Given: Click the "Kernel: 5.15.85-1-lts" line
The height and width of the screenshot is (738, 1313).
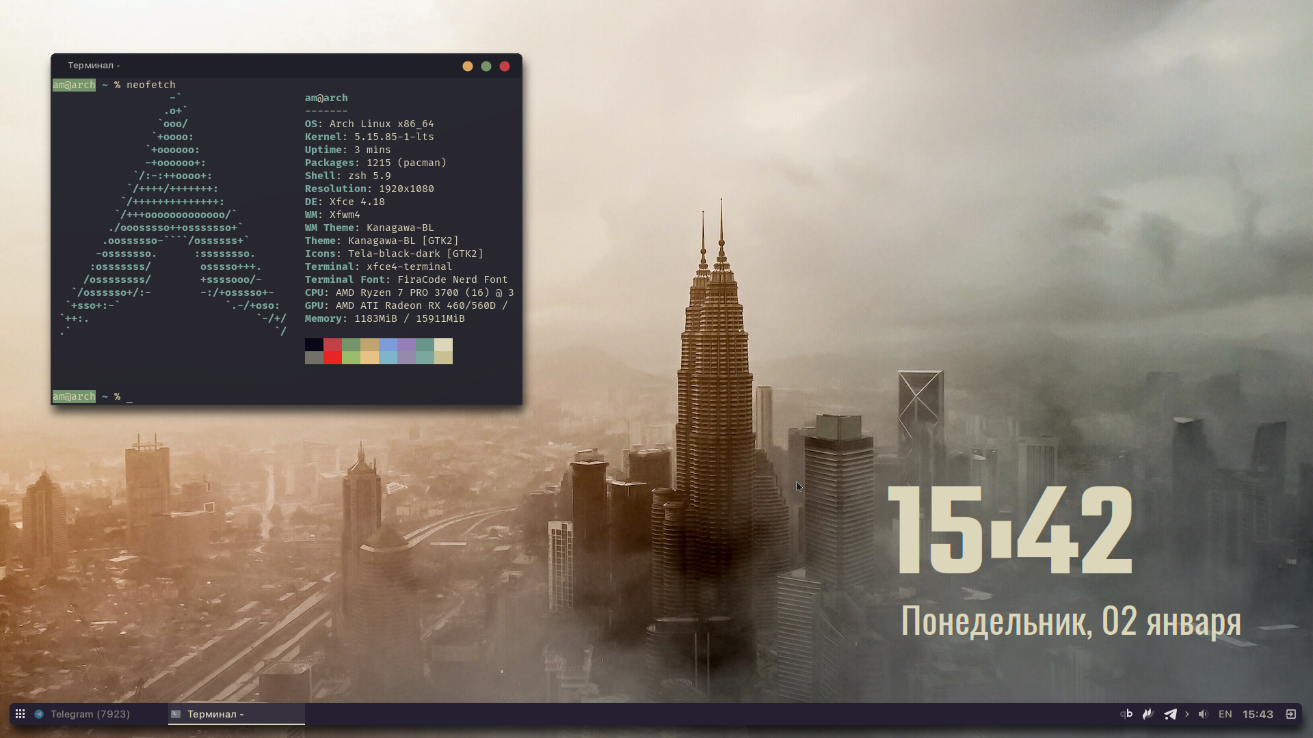Looking at the screenshot, I should [x=369, y=137].
